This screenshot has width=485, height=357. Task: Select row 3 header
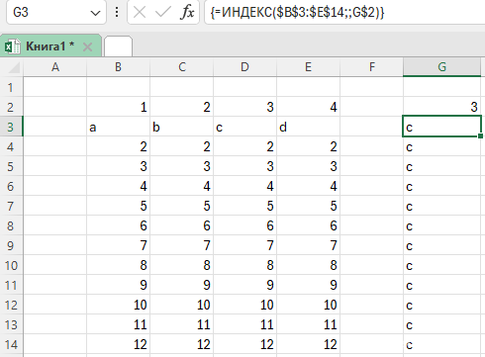pos(11,127)
